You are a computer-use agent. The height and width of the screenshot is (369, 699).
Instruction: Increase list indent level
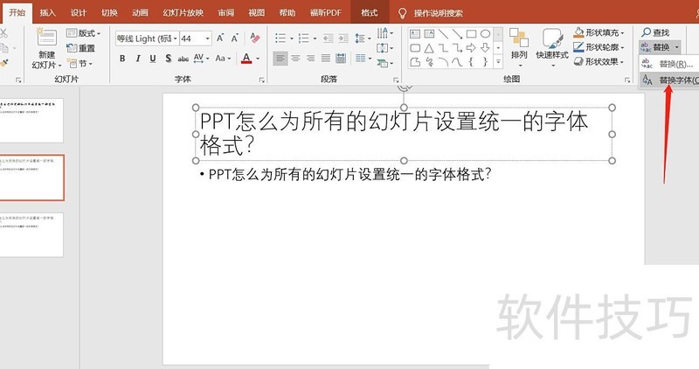pos(343,38)
